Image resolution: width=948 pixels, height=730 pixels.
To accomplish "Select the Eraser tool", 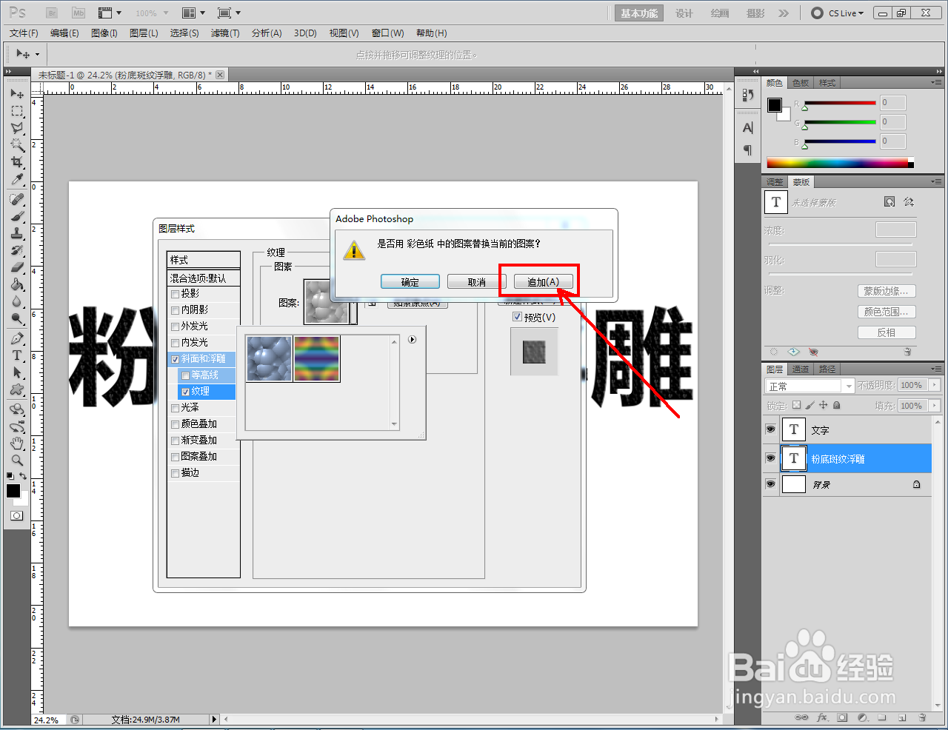I will pyautogui.click(x=17, y=267).
